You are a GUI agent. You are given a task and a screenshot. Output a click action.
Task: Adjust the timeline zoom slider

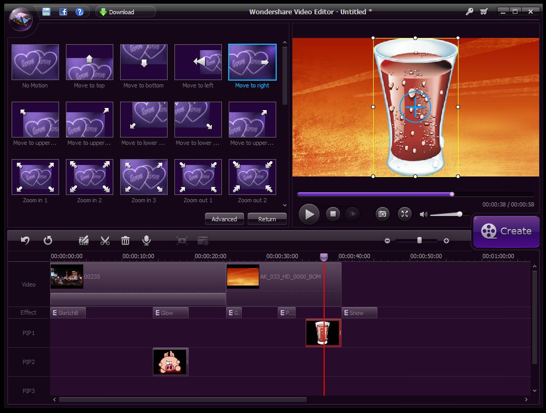420,240
